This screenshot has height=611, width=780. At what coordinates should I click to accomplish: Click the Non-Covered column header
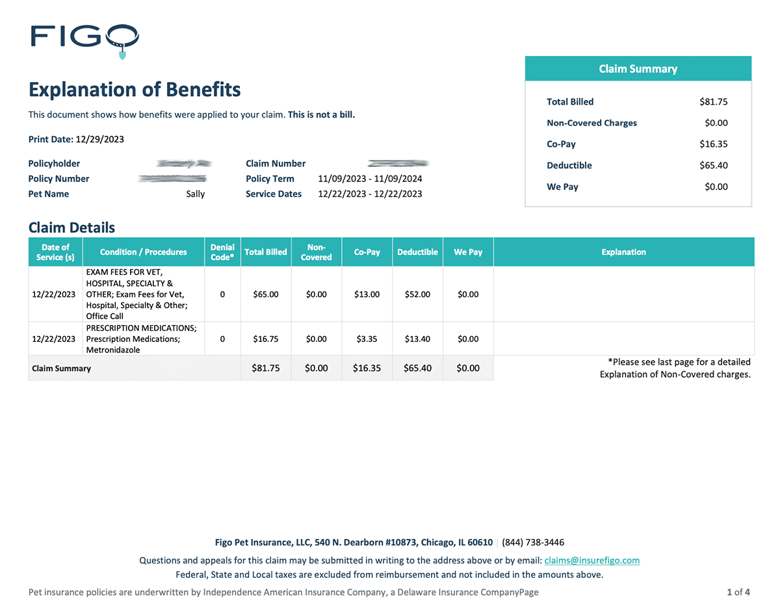point(317,252)
